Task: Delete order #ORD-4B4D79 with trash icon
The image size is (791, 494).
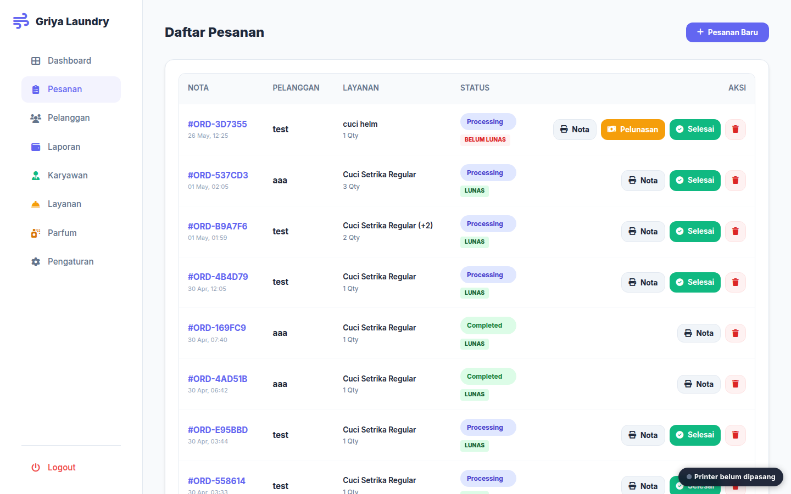Action: pyautogui.click(x=736, y=283)
